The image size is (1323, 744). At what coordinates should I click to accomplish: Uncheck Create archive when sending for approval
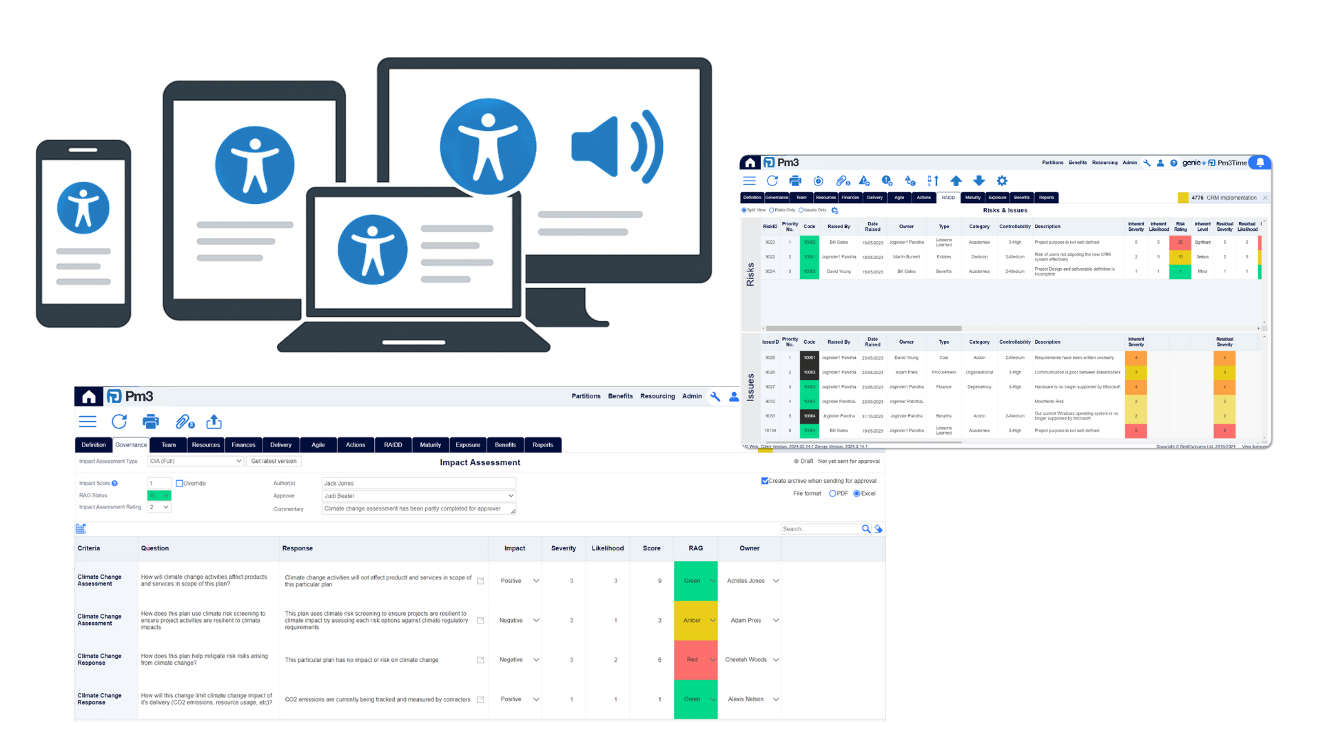[765, 481]
